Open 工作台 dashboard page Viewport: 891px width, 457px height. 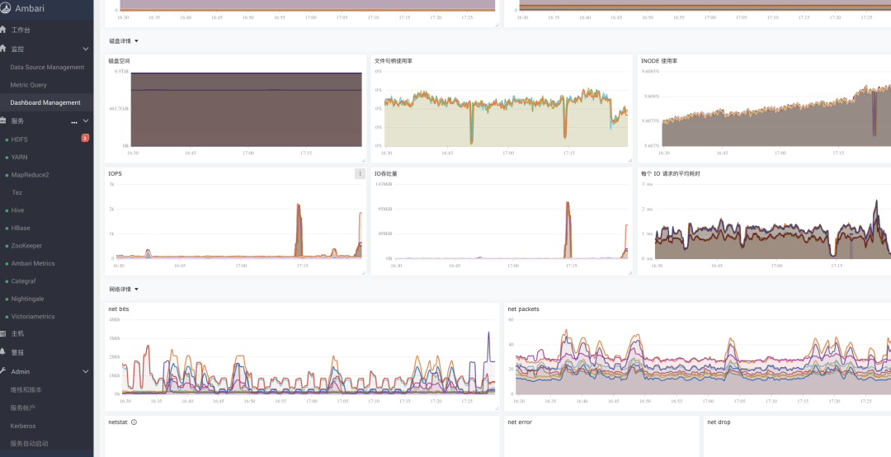(21, 30)
